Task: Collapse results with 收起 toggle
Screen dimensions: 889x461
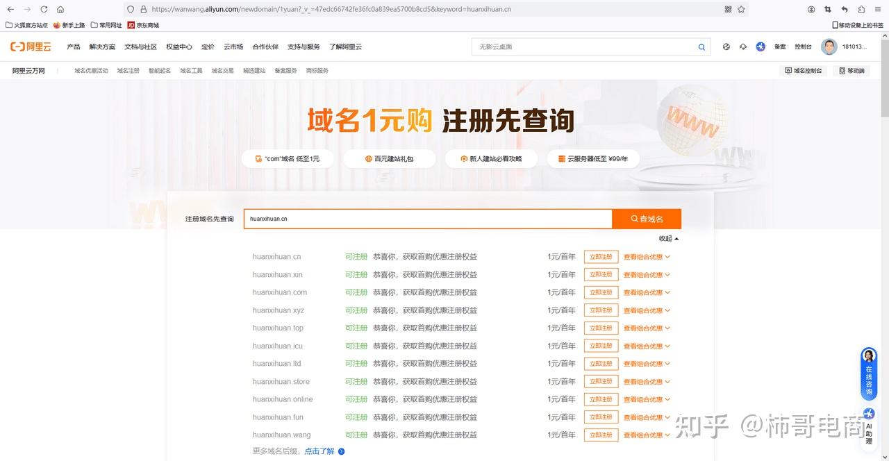Action: pos(669,238)
